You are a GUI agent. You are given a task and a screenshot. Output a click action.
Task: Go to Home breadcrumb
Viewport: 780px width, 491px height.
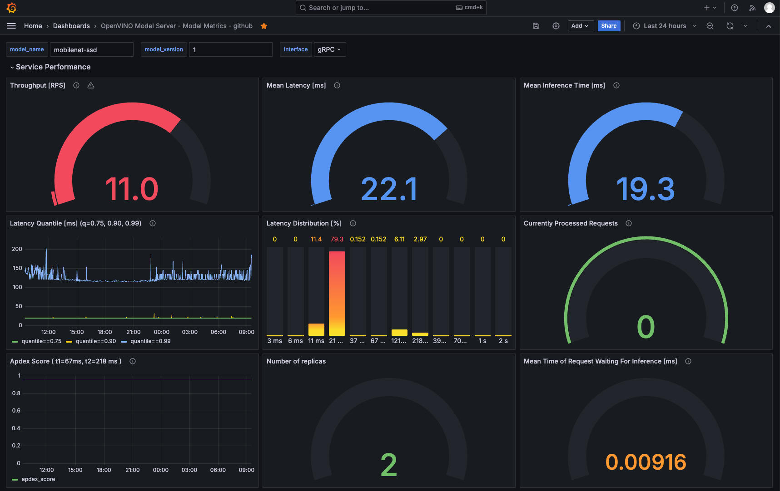click(x=33, y=26)
